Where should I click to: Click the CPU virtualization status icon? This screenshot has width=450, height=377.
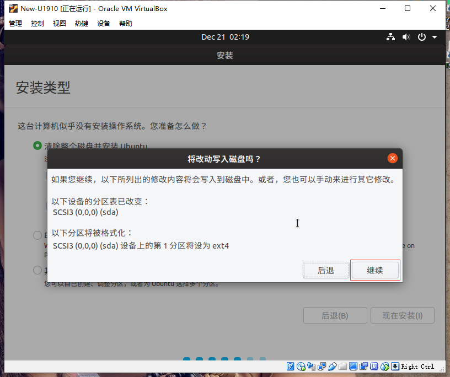pos(374,367)
